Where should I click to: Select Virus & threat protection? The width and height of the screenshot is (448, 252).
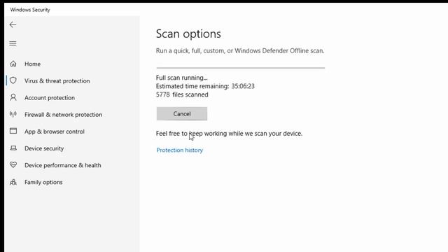click(57, 81)
